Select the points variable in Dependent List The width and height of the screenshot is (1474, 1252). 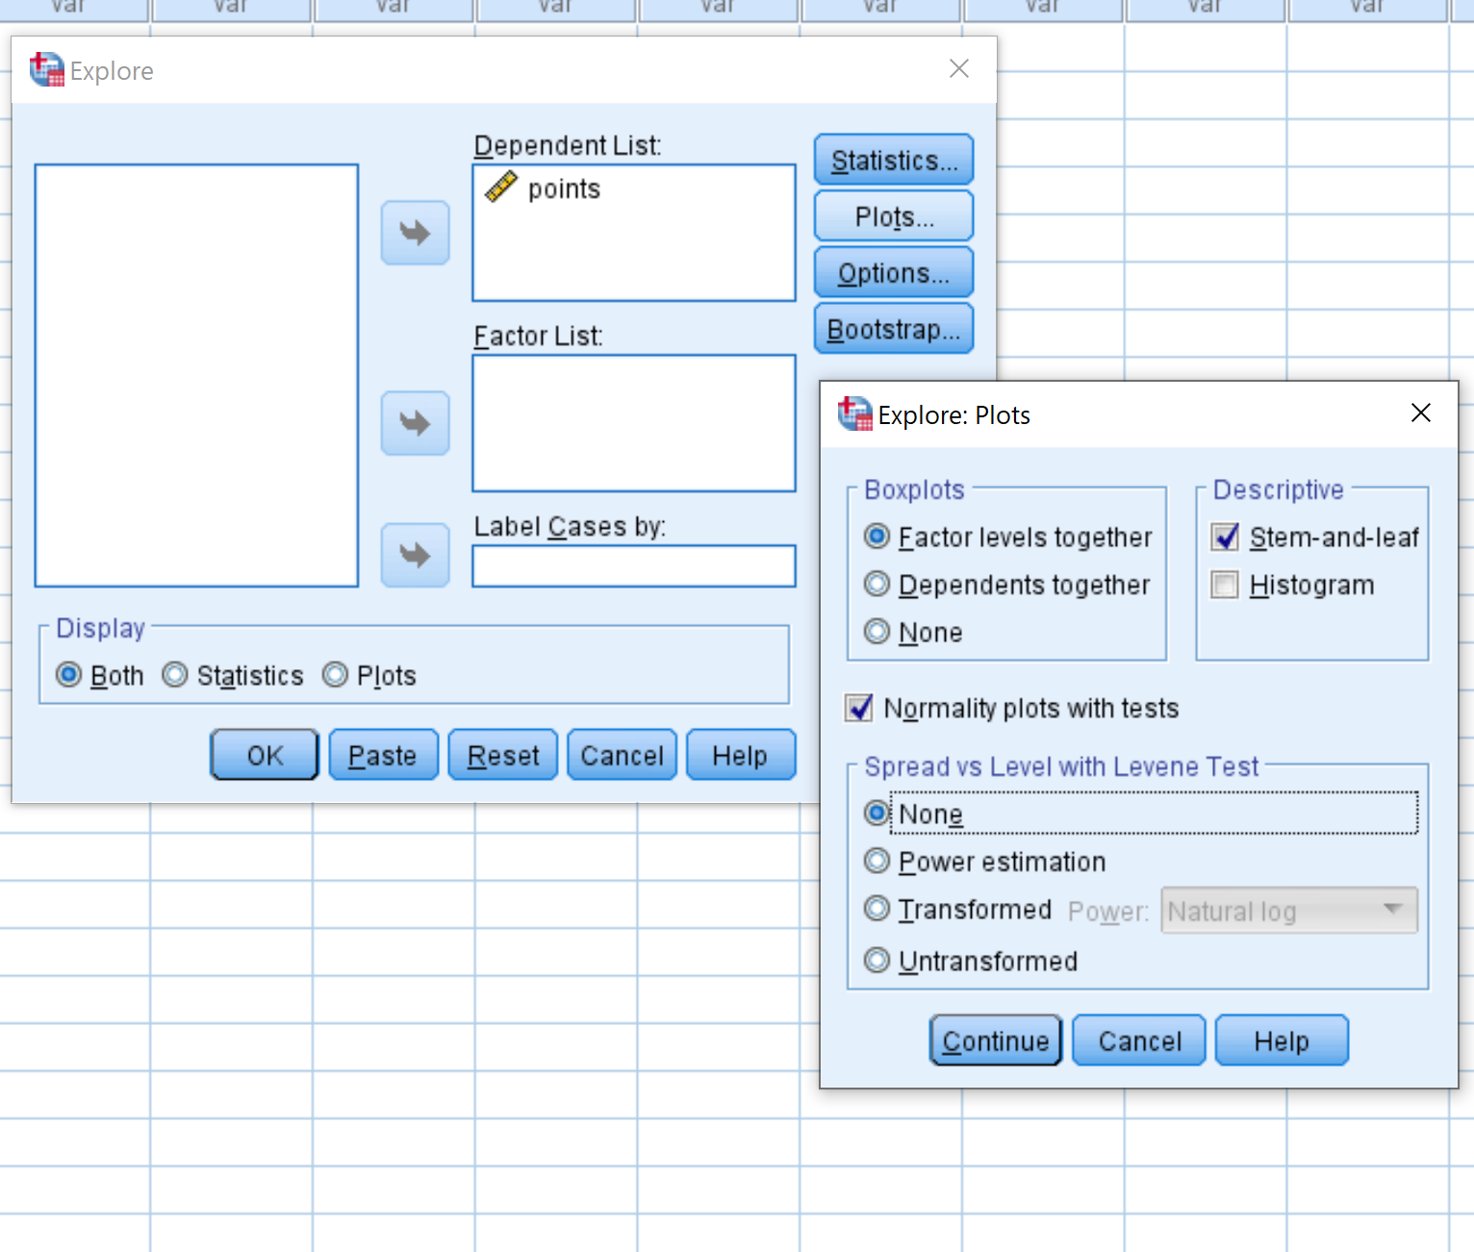pos(564,188)
